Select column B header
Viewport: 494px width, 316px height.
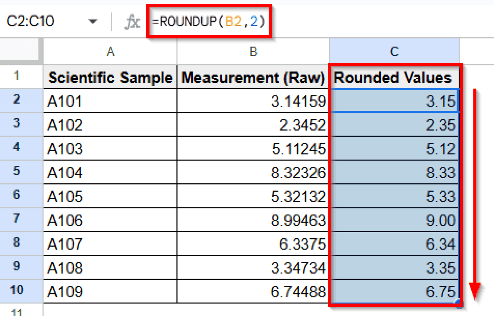[x=253, y=51]
